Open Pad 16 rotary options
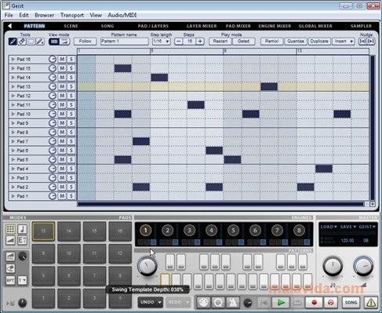 (x=53, y=60)
